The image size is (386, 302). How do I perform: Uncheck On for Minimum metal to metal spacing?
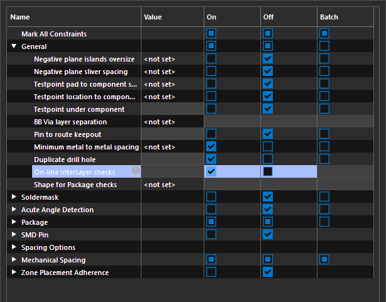(211, 146)
